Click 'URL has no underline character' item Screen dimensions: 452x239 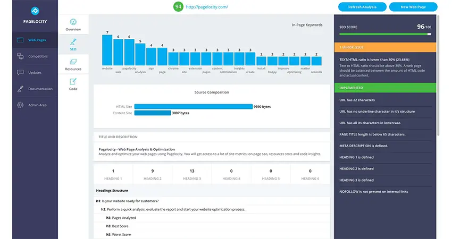coord(377,112)
